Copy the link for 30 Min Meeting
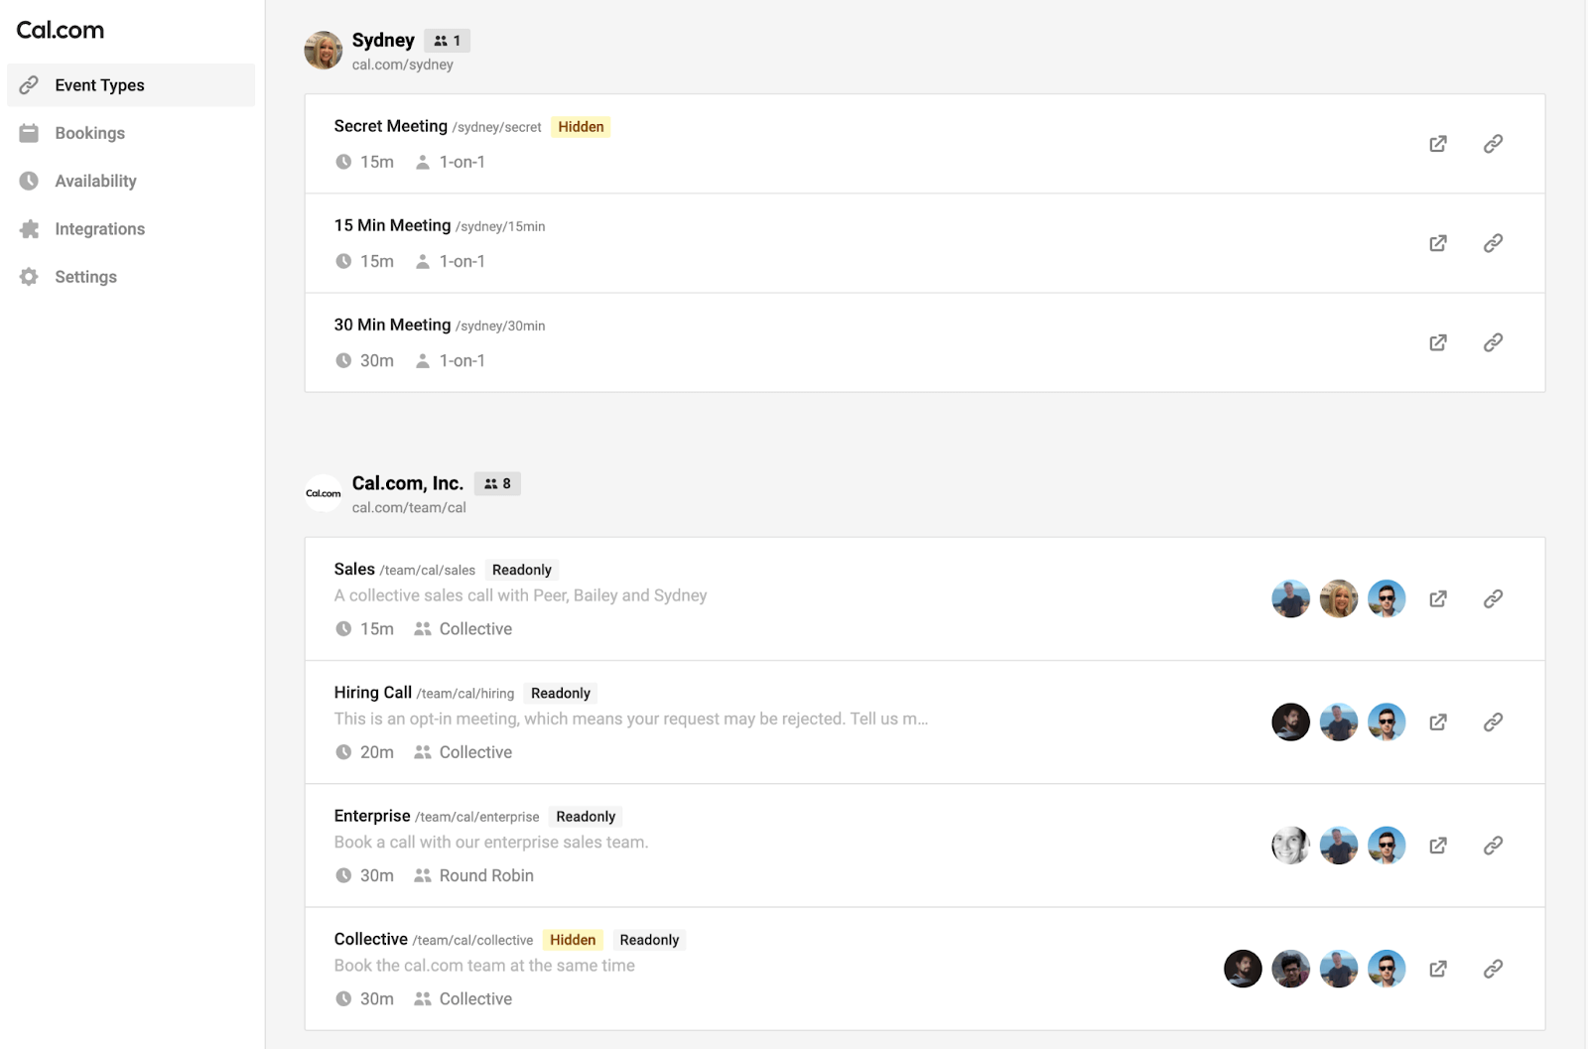 tap(1493, 342)
